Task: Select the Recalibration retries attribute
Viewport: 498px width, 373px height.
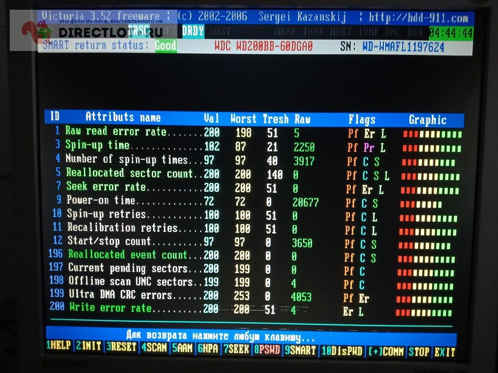Action: click(x=122, y=227)
